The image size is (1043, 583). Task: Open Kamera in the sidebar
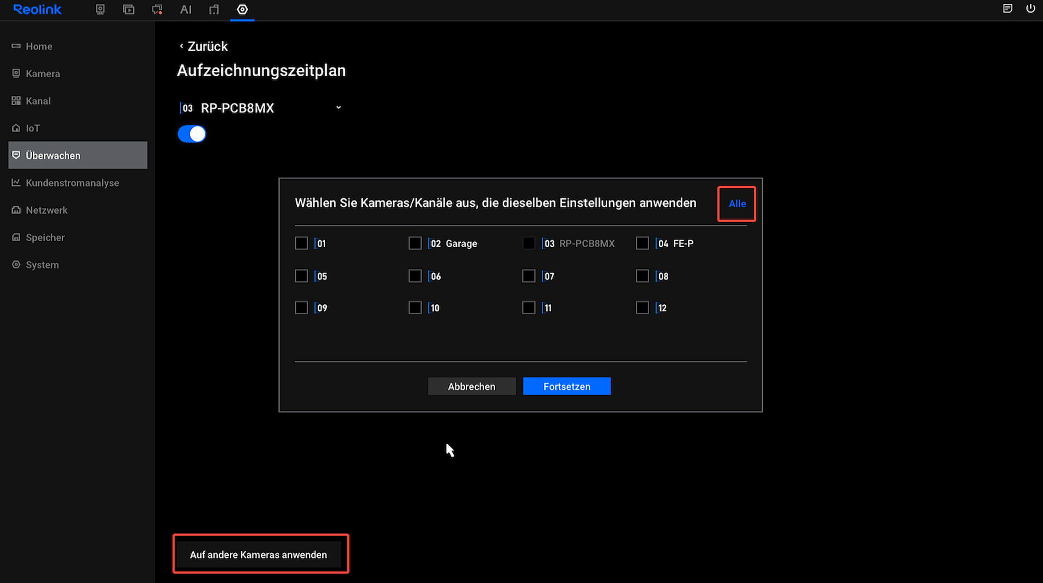click(78, 73)
